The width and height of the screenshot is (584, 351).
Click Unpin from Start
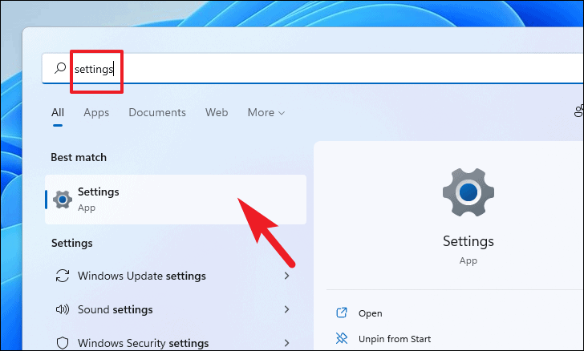[395, 339]
